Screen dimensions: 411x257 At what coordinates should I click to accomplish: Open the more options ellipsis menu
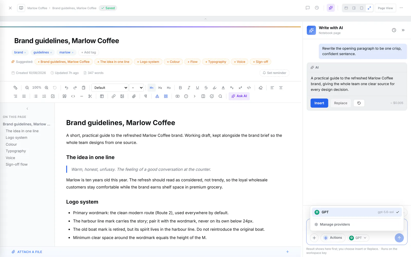coord(401,8)
